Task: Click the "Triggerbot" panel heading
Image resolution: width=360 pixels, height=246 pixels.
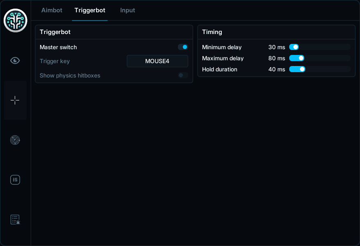Action: (55, 32)
